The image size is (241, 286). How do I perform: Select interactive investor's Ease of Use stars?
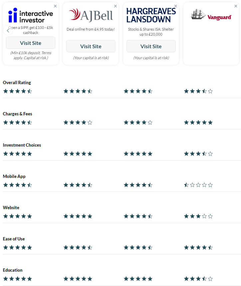(x=18, y=247)
